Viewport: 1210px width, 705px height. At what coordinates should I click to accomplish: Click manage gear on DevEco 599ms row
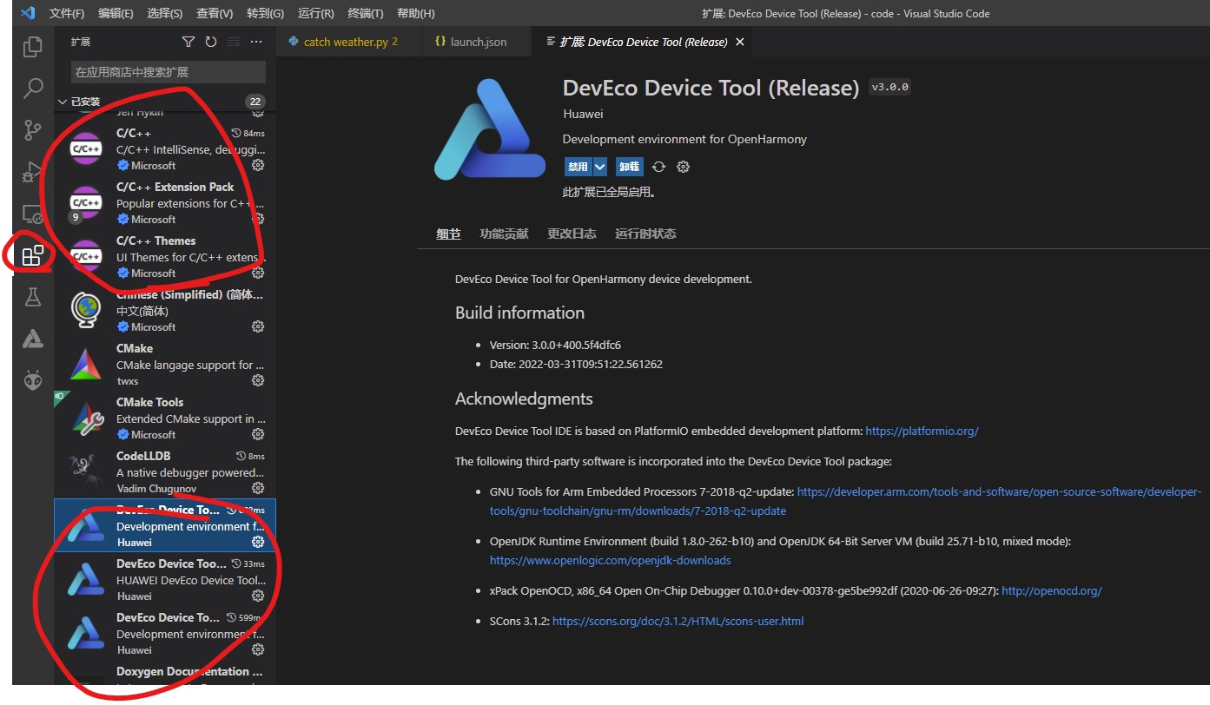point(258,649)
